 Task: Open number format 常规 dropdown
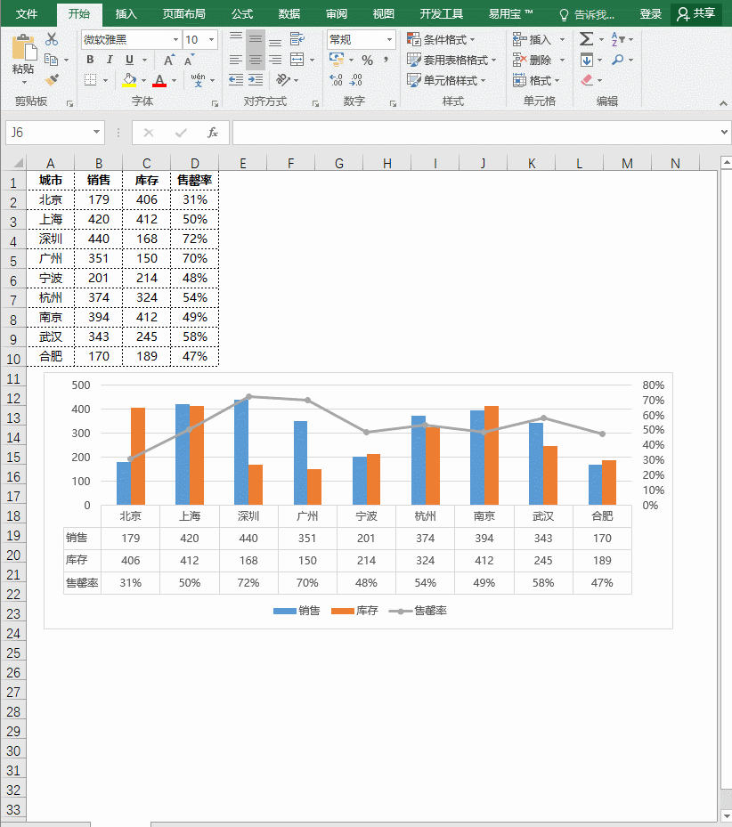389,39
